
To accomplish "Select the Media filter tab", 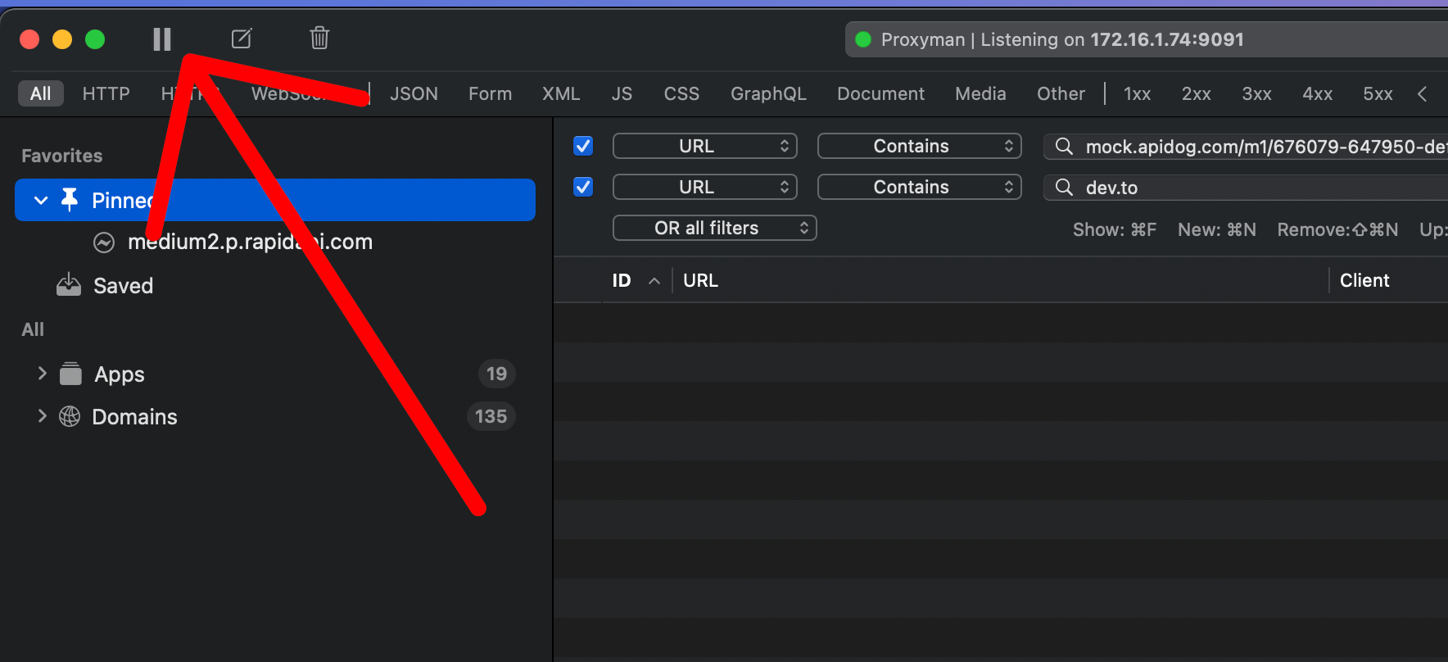I will tap(980, 93).
